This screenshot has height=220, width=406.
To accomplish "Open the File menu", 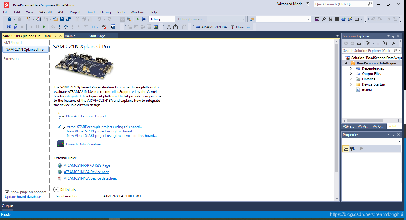I will click(6, 12).
